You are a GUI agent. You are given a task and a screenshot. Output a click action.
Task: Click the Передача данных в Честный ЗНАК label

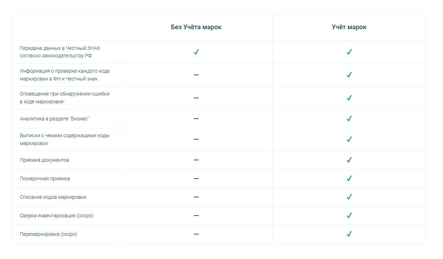60,52
